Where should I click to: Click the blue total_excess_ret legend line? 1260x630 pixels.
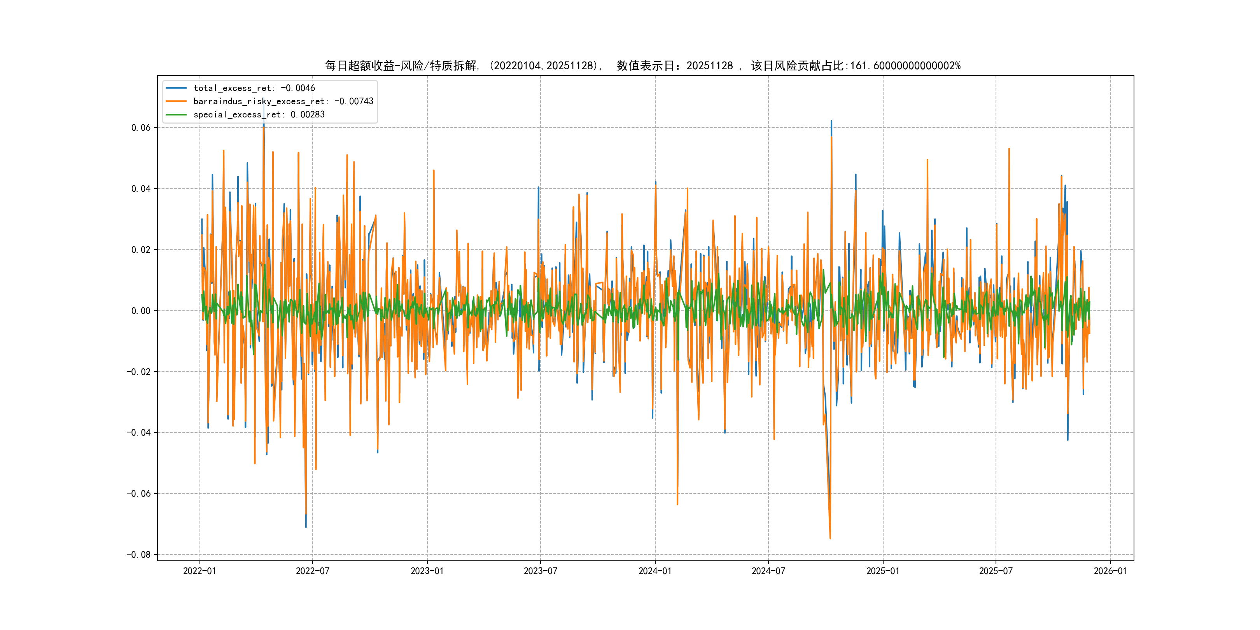[x=176, y=88]
